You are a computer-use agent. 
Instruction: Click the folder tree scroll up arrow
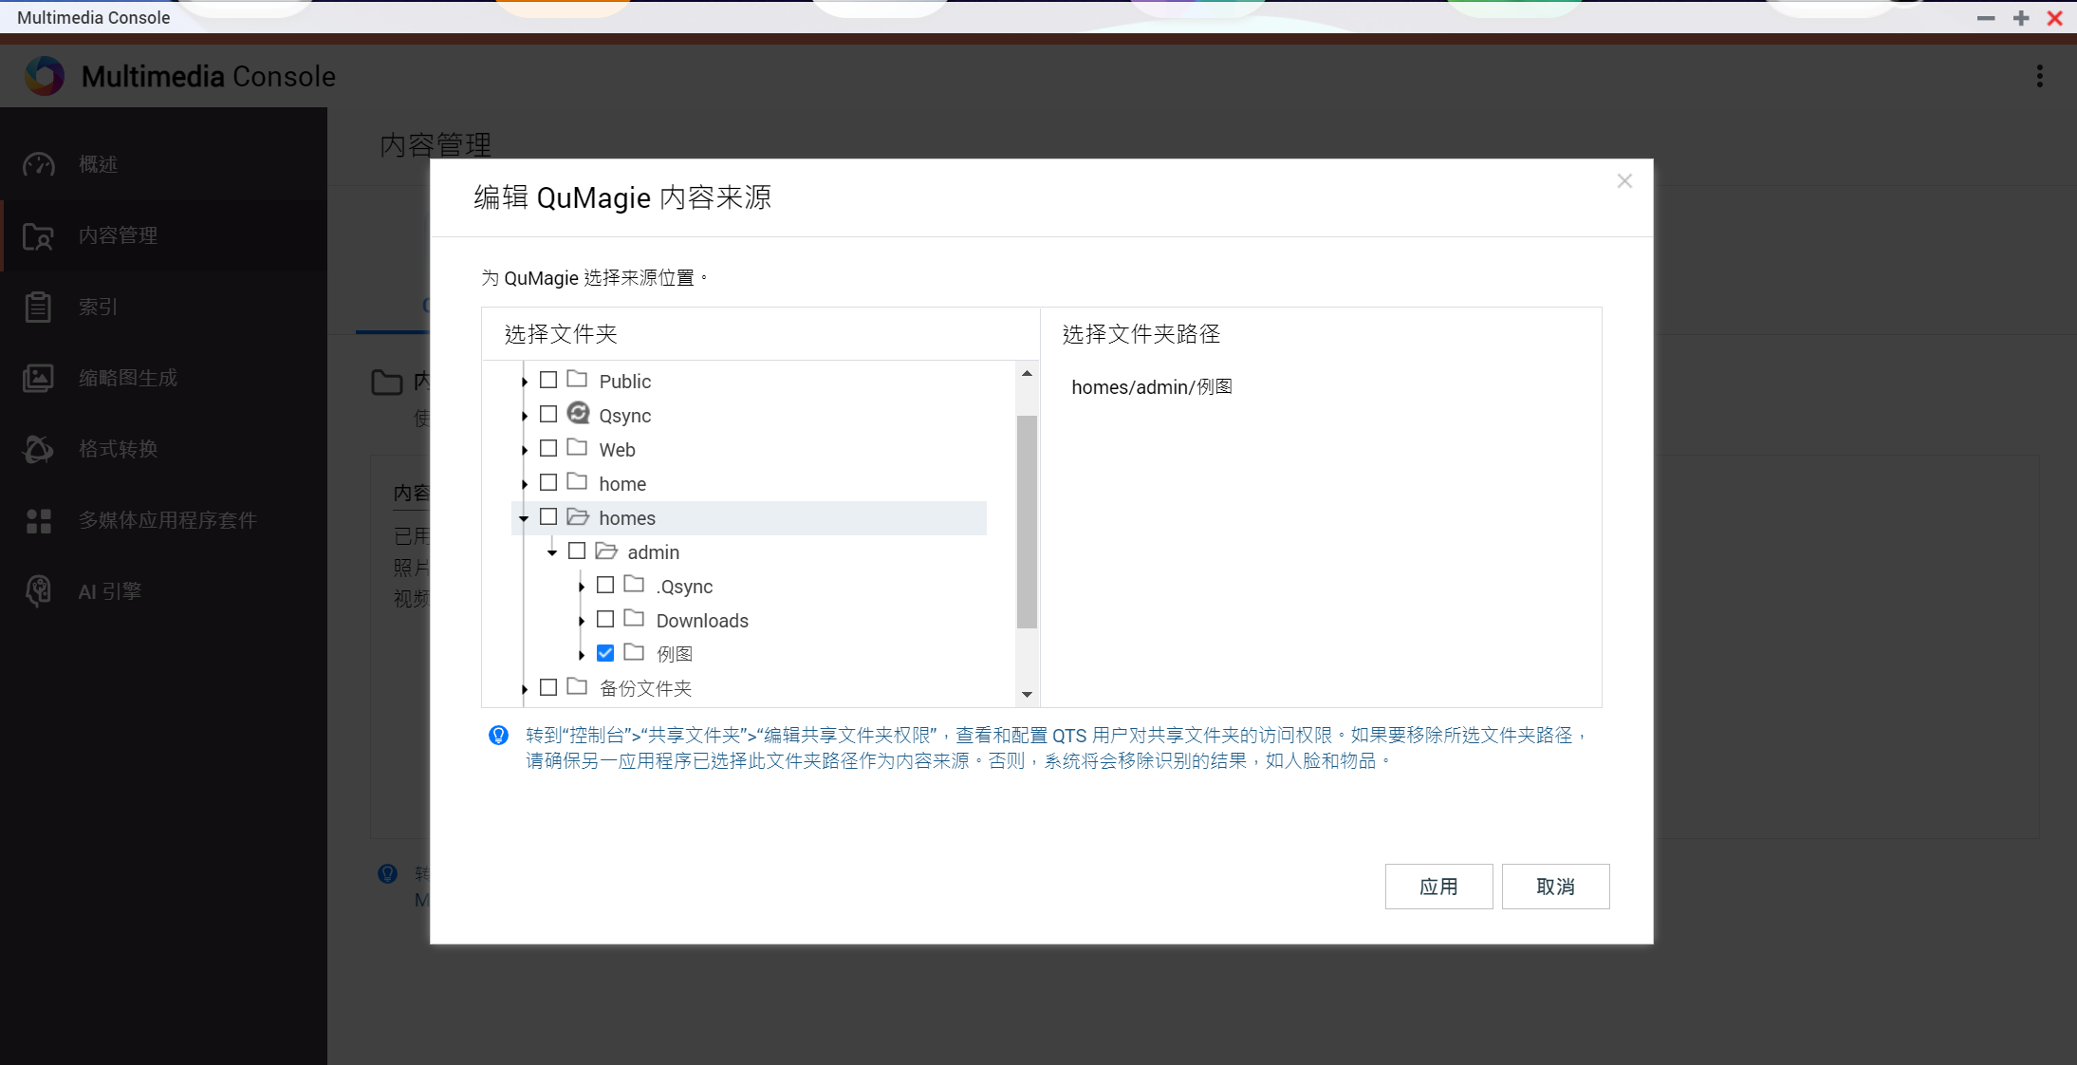point(1027,374)
